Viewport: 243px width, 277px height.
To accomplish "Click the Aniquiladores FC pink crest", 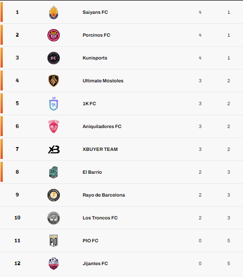I will click(54, 127).
